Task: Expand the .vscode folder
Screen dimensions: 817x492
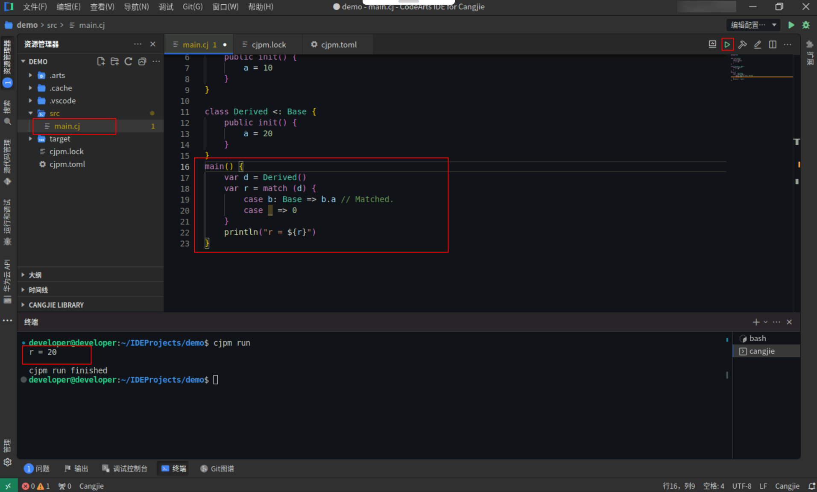Action: pyautogui.click(x=30, y=101)
